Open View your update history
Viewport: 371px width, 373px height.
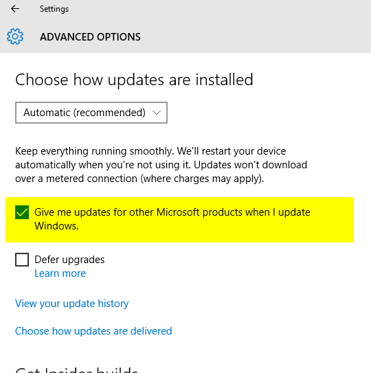pyautogui.click(x=71, y=304)
